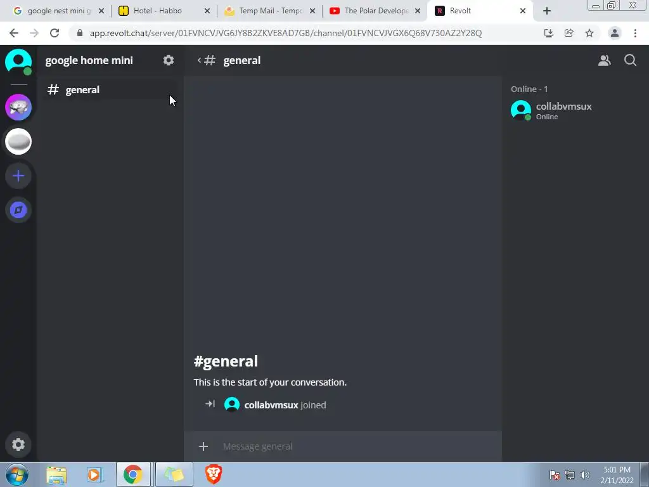Click the address bar URL
The image size is (649, 487).
[x=286, y=33]
